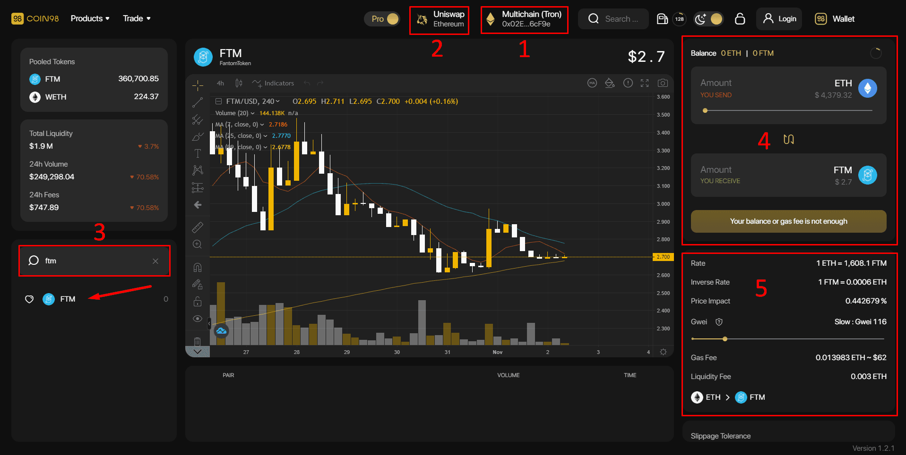Expand the MA (25, close, 0) options
Viewport: 906px width, 455px height.
266,136
